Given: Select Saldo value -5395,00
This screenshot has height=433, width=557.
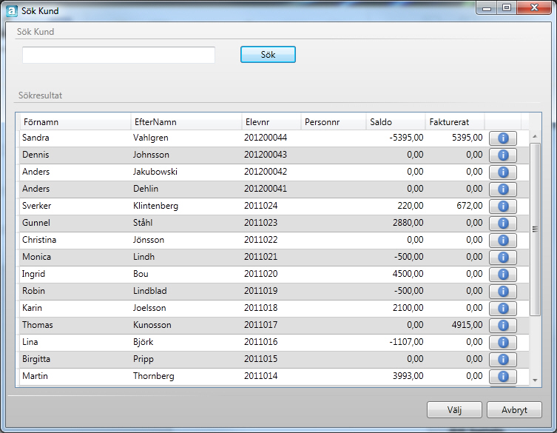Looking at the screenshot, I should [x=406, y=138].
